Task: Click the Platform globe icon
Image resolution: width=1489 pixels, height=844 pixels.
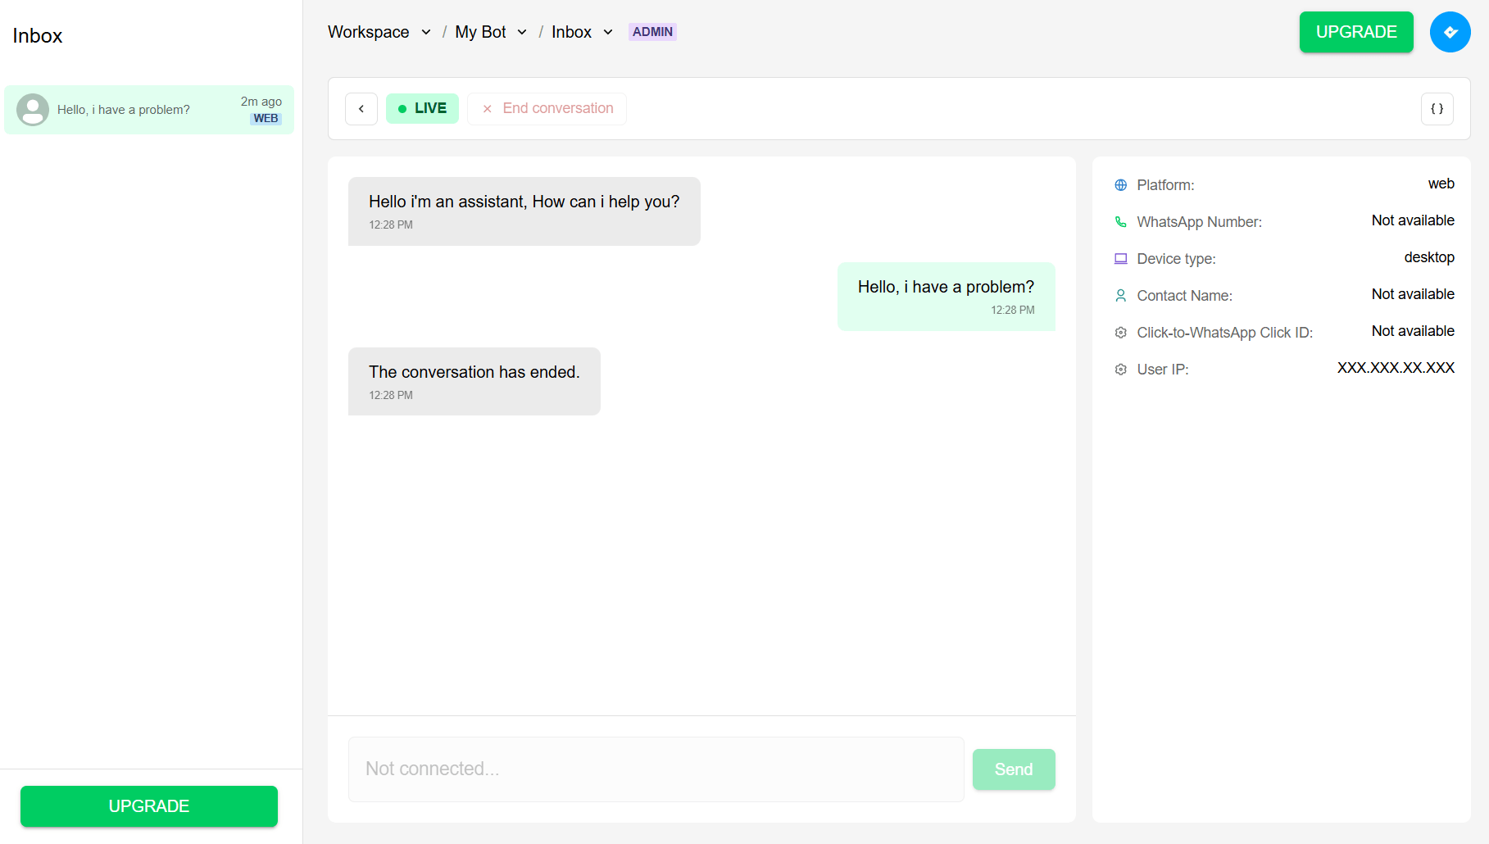Action: click(x=1120, y=185)
